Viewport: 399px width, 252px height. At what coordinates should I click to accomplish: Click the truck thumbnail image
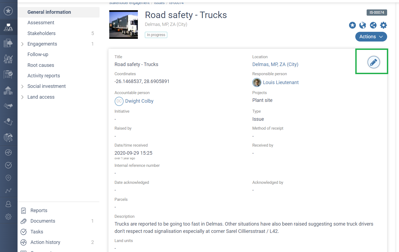coord(124,25)
